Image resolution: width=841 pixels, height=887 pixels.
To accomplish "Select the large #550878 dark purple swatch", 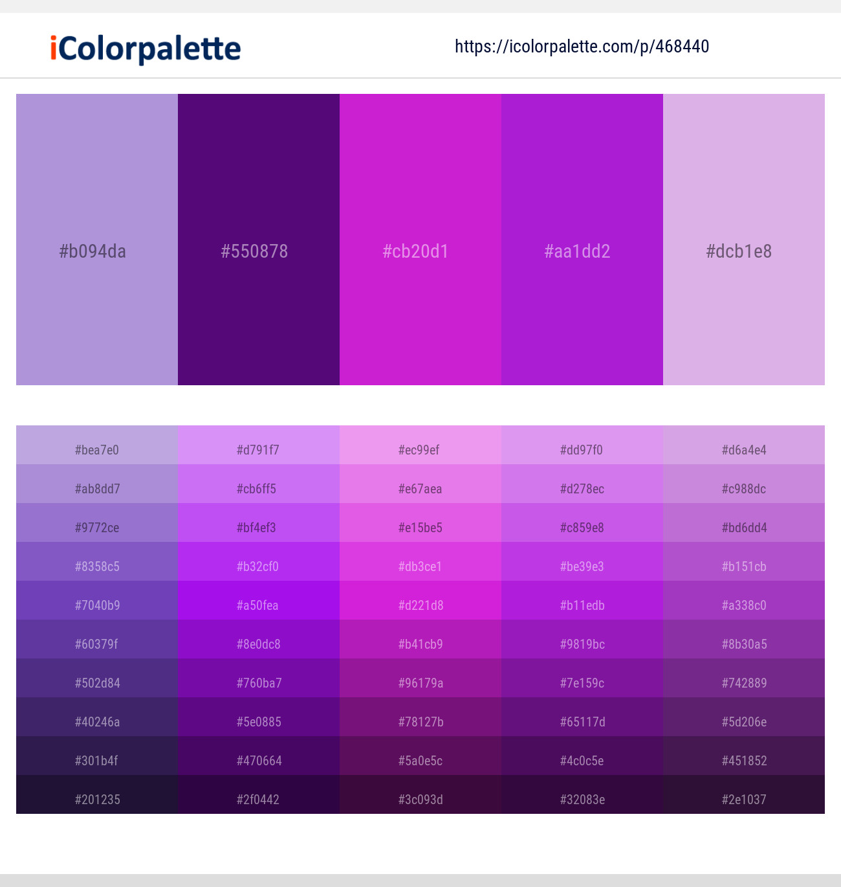I will [259, 240].
